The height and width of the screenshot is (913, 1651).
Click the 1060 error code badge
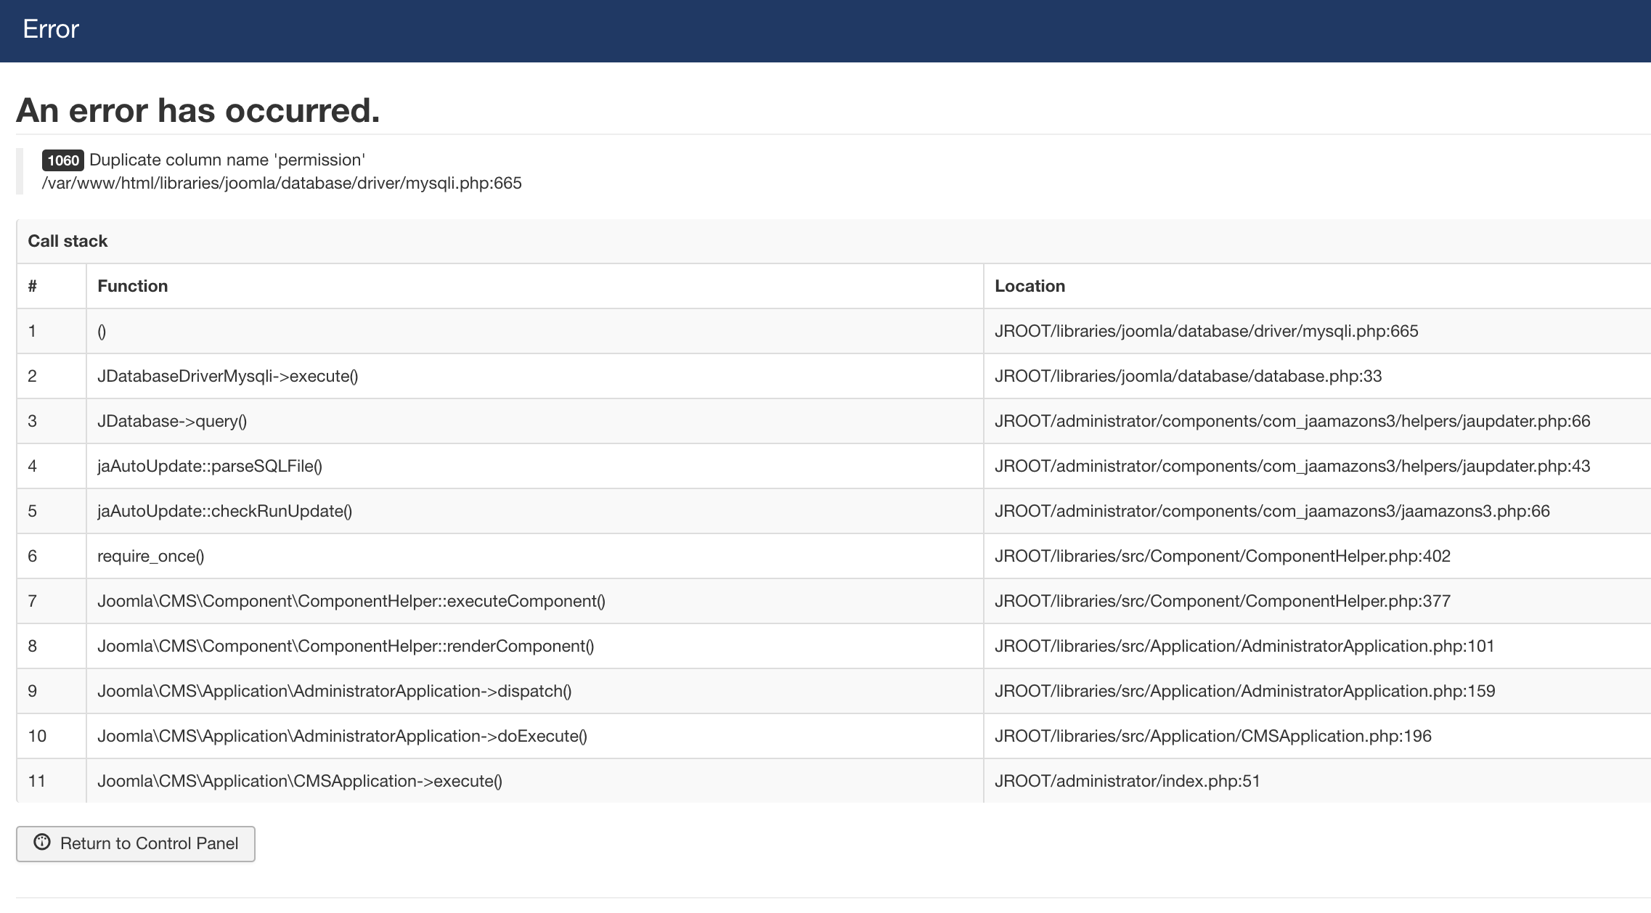62,160
